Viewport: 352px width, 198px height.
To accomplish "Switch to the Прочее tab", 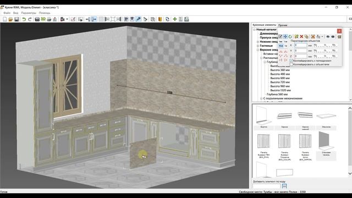I will 283,25.
